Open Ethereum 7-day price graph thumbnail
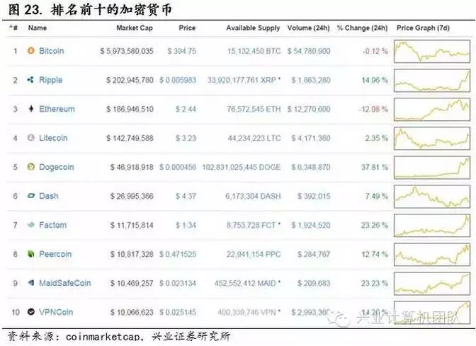Image resolution: width=476 pixels, height=346 pixels. [432, 109]
